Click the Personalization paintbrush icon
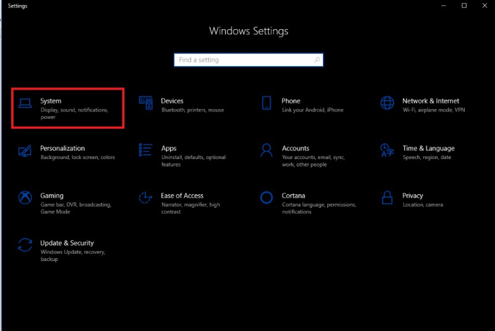495x331 pixels. click(25, 151)
